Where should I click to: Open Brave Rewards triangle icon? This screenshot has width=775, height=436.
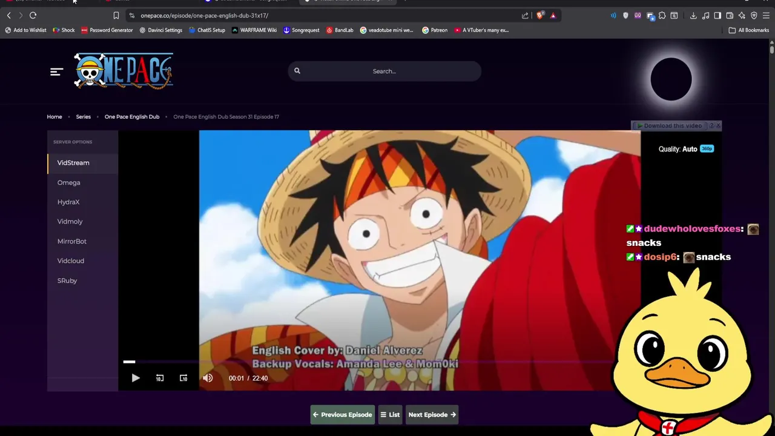point(553,15)
